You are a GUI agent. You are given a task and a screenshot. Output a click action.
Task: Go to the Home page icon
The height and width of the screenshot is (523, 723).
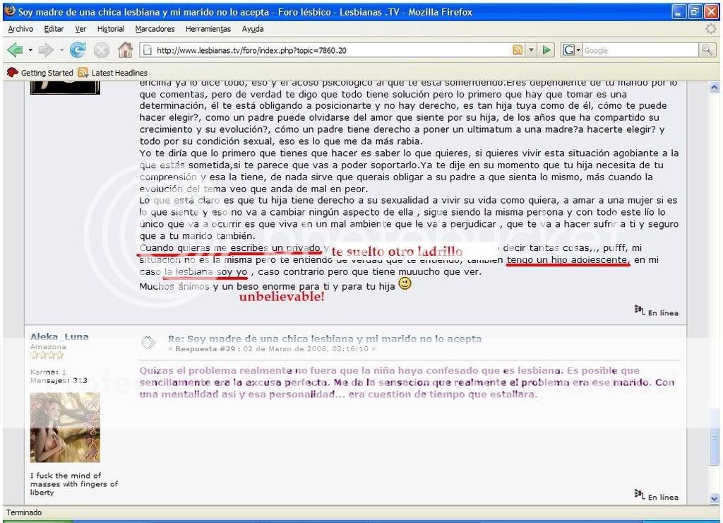coord(125,50)
